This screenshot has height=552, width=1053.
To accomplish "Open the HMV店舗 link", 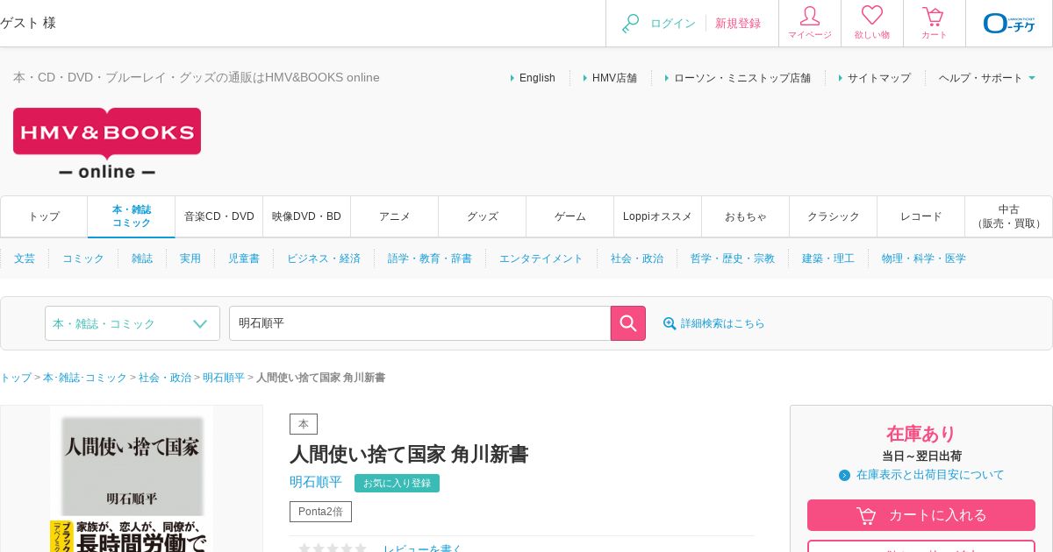I will [614, 78].
